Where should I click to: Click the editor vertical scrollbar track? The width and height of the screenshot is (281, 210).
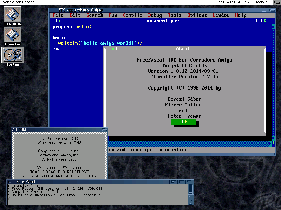(273, 82)
